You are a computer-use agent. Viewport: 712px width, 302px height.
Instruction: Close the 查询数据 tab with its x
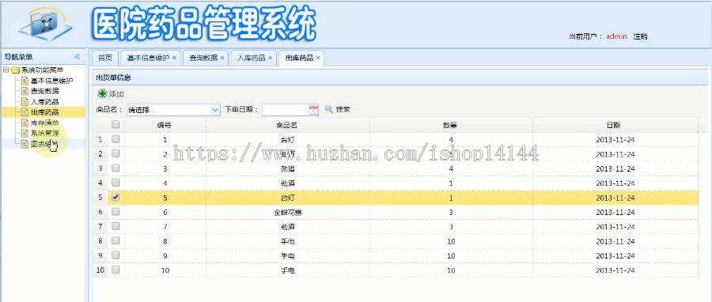tap(222, 58)
